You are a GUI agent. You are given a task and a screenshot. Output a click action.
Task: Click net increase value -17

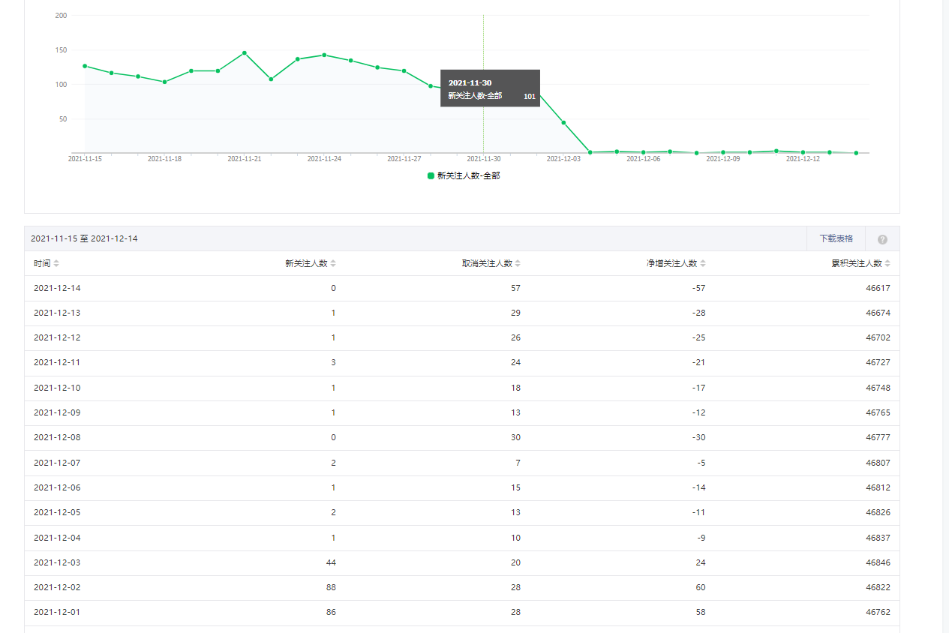(698, 388)
